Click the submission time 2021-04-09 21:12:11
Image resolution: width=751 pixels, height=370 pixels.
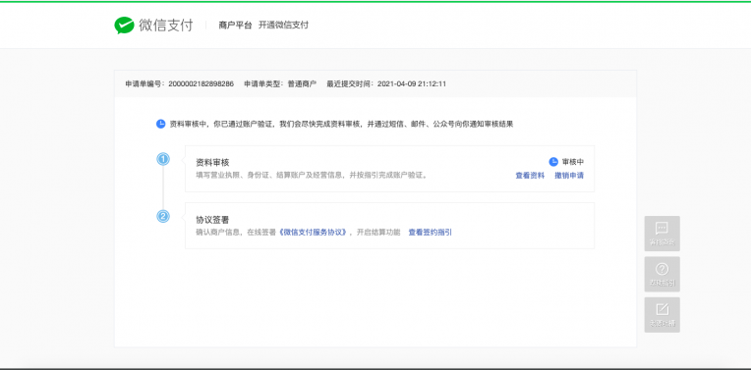click(x=412, y=83)
